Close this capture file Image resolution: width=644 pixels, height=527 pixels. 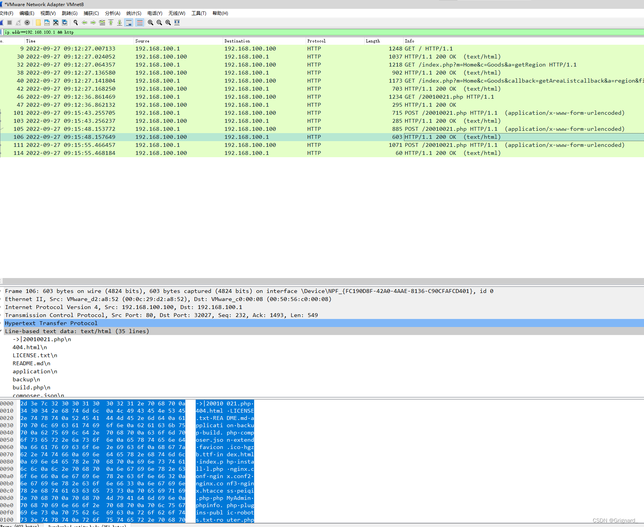(x=56, y=23)
